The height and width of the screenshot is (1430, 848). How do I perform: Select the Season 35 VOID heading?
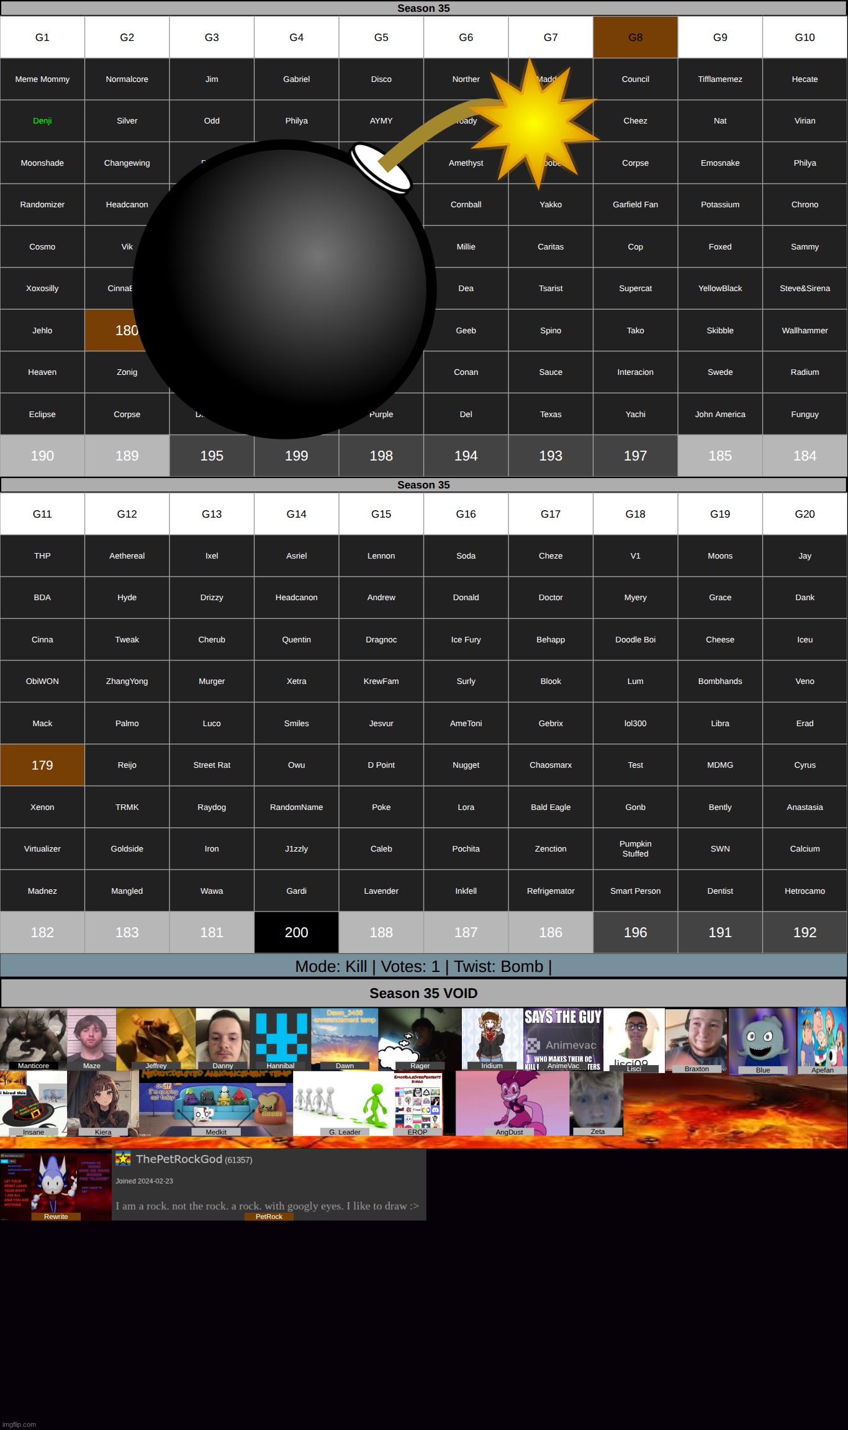423,993
